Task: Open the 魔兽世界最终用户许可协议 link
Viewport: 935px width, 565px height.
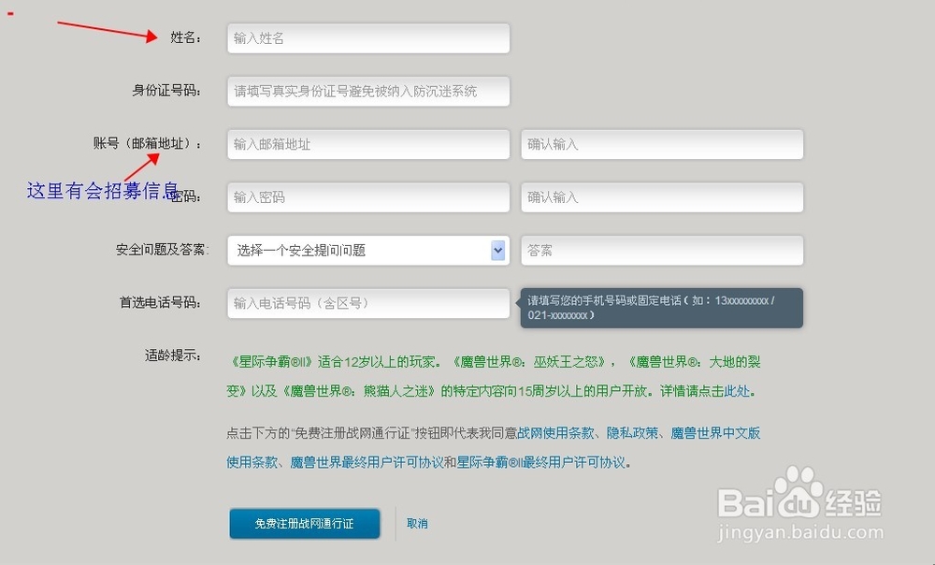Action: click(x=367, y=462)
